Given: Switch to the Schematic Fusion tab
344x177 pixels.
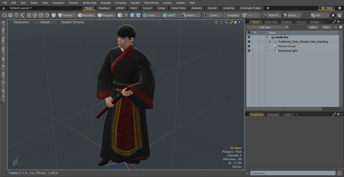Looking at the screenshot, I should coord(251,8).
